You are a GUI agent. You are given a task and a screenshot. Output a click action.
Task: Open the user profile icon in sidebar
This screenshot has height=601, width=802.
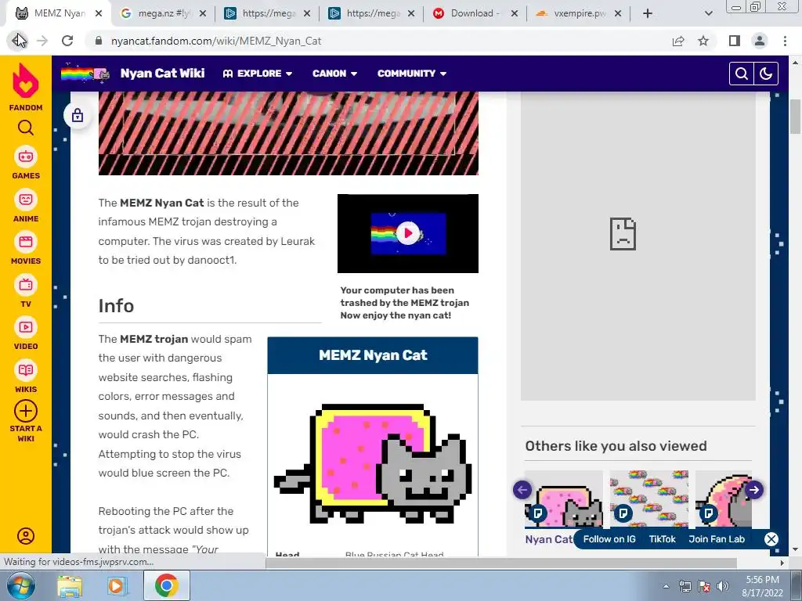pyautogui.click(x=26, y=536)
